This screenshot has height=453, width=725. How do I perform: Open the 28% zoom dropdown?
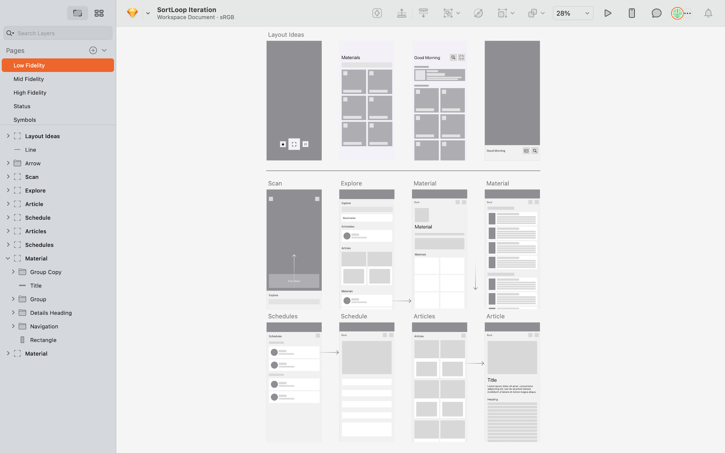point(573,13)
